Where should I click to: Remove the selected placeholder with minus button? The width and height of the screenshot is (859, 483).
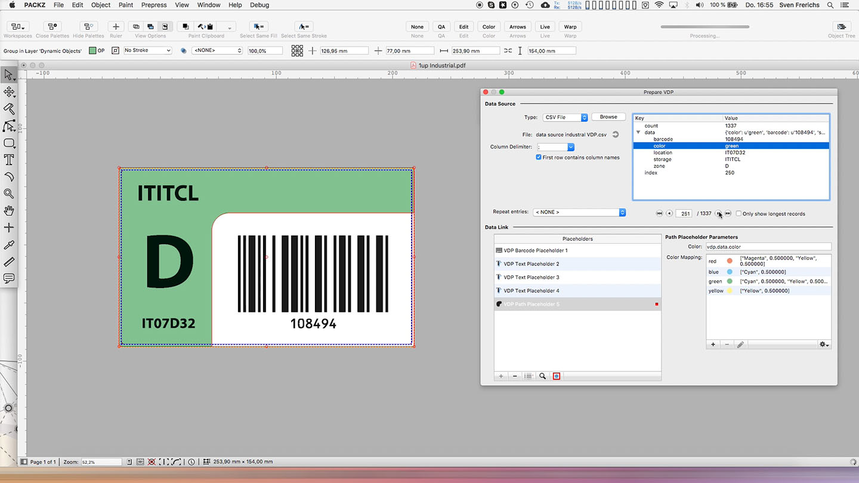515,376
